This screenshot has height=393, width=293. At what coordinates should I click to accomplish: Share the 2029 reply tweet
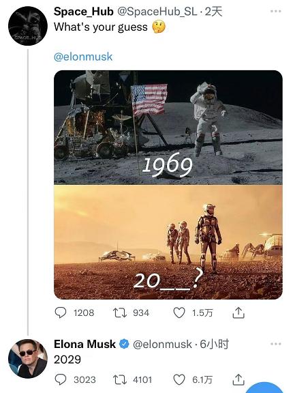238,379
